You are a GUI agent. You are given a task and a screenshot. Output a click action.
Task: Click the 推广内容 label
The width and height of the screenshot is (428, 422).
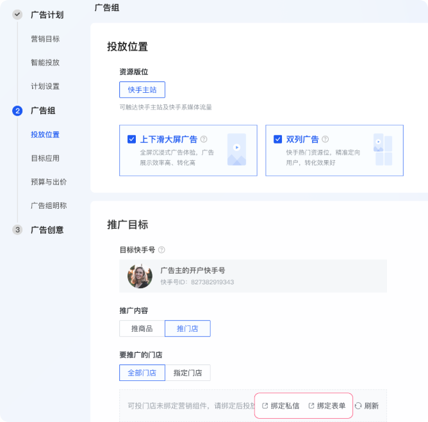click(x=134, y=311)
